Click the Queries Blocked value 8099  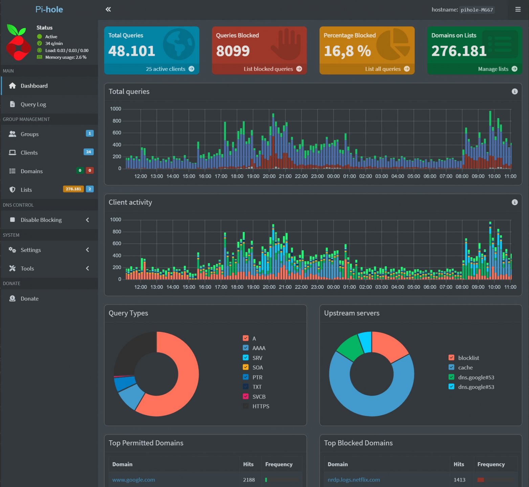point(233,51)
